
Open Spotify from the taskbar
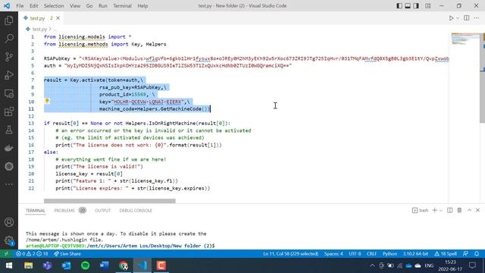coord(86,265)
